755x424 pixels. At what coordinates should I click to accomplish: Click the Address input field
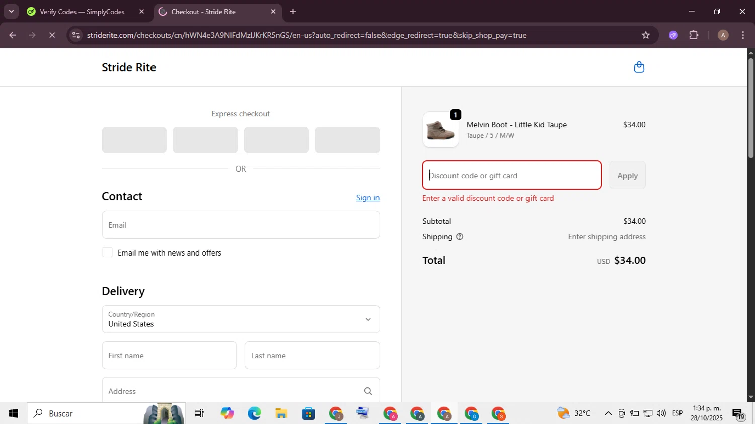pos(241,391)
